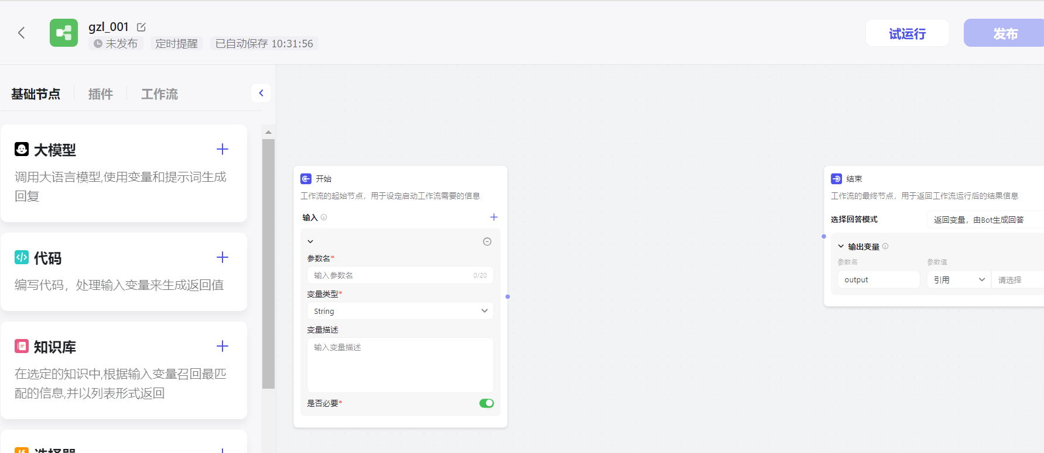
Task: Switch to the 基础节点 tab
Action: click(x=36, y=94)
